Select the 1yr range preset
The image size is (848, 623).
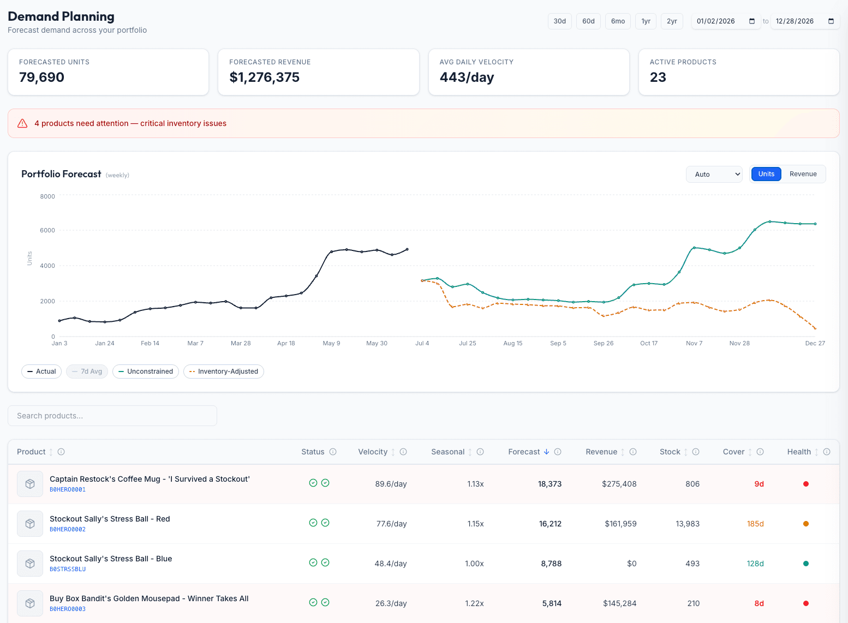(646, 21)
